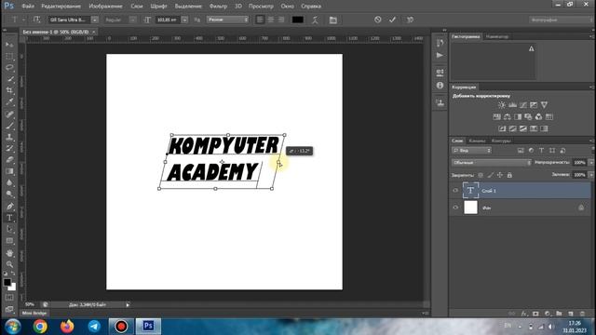Select the Gradient tool

click(x=9, y=171)
